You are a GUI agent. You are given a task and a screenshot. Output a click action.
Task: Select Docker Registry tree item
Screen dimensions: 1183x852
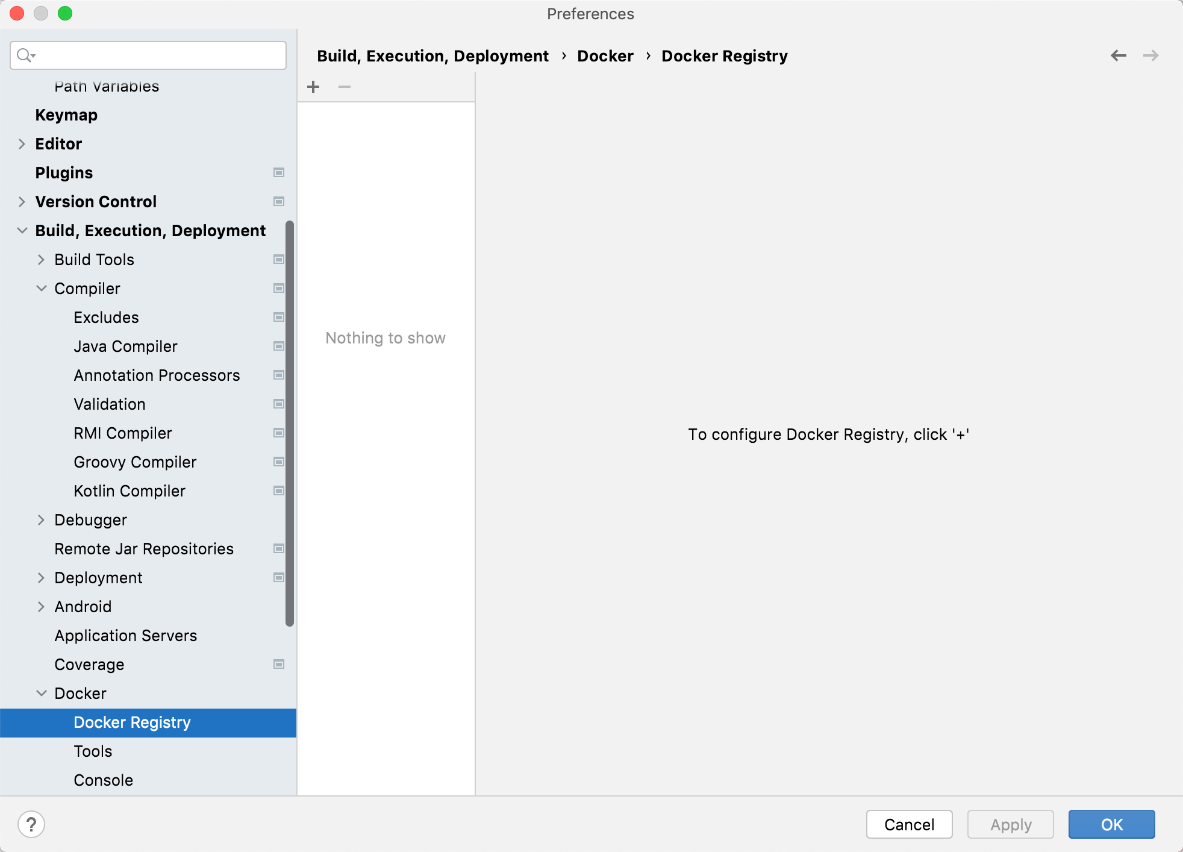[148, 722]
